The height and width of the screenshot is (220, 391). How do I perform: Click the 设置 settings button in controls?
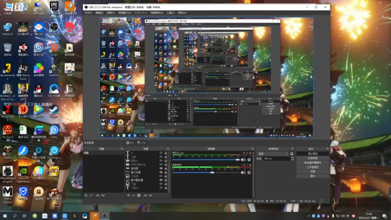(313, 172)
